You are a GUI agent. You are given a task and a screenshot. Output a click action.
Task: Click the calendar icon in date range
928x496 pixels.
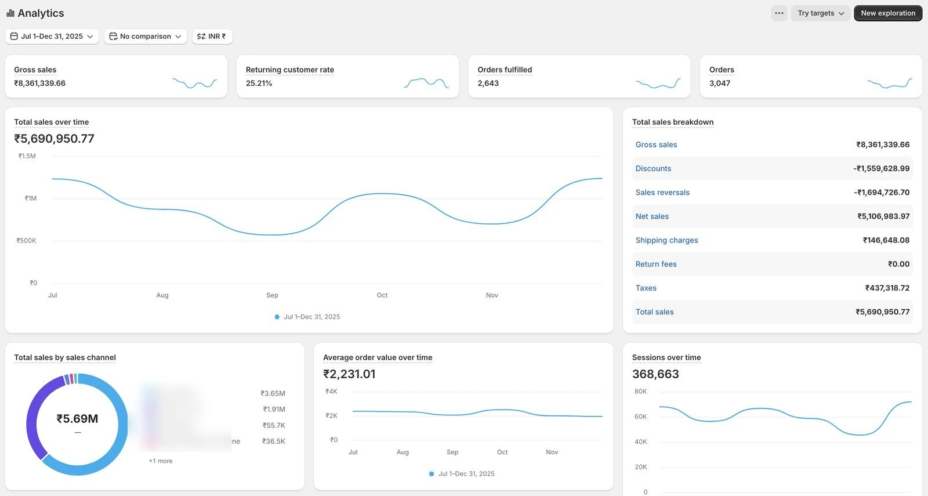14,36
